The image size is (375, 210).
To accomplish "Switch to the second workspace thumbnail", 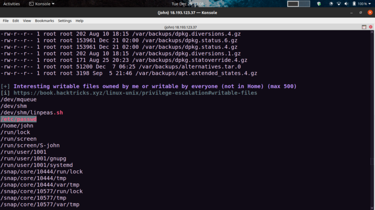I will coord(304,4).
